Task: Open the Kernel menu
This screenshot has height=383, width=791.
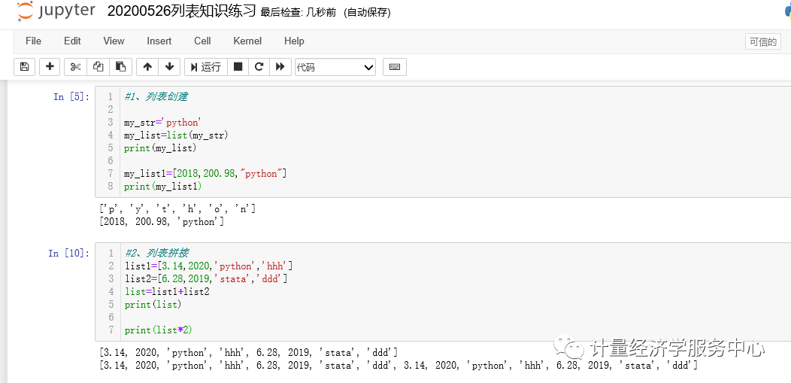Action: pyautogui.click(x=247, y=41)
